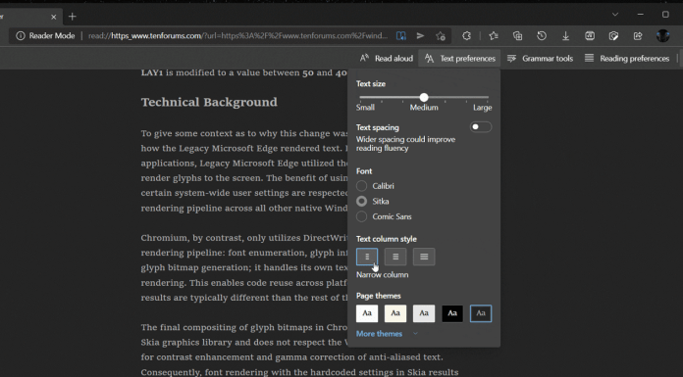Image resolution: width=683 pixels, height=377 pixels.
Task: Open the user profile avatar
Action: [x=663, y=35]
